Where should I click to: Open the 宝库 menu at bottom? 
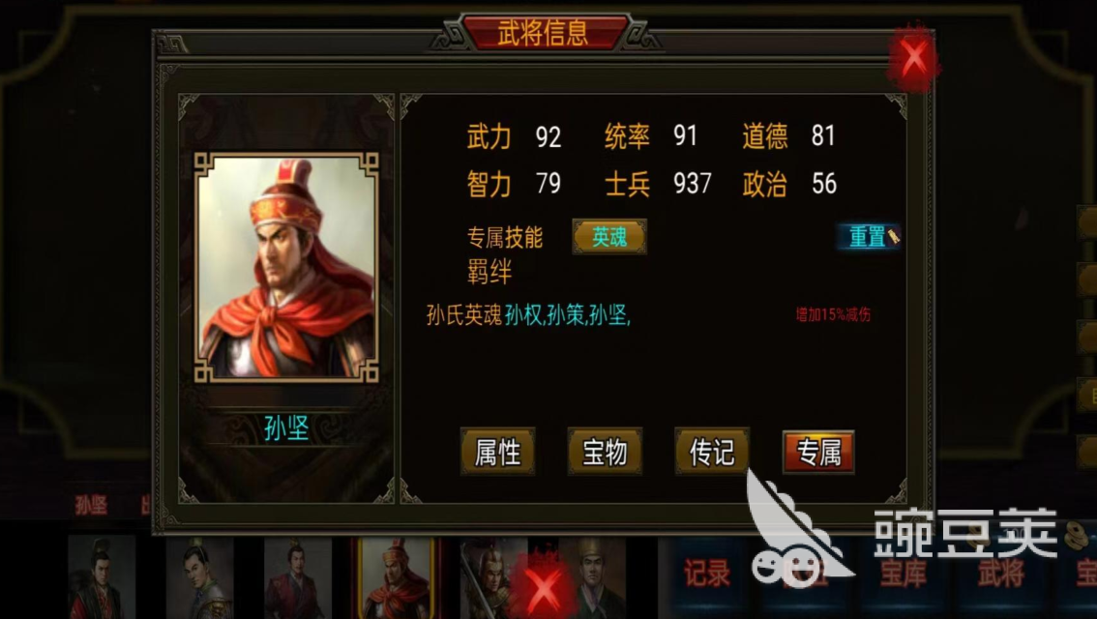pos(903,574)
